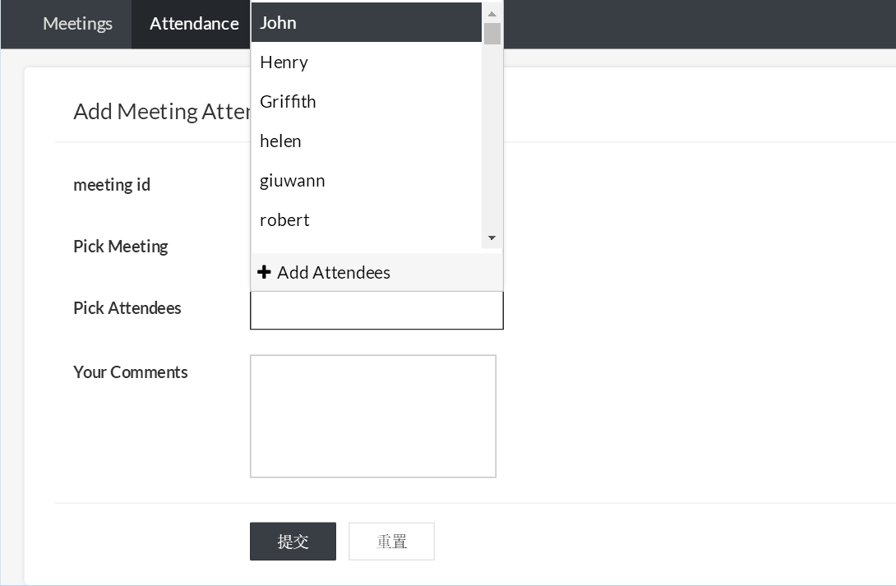Click the Pick Attendees field label
896x586 pixels.
pos(127,308)
